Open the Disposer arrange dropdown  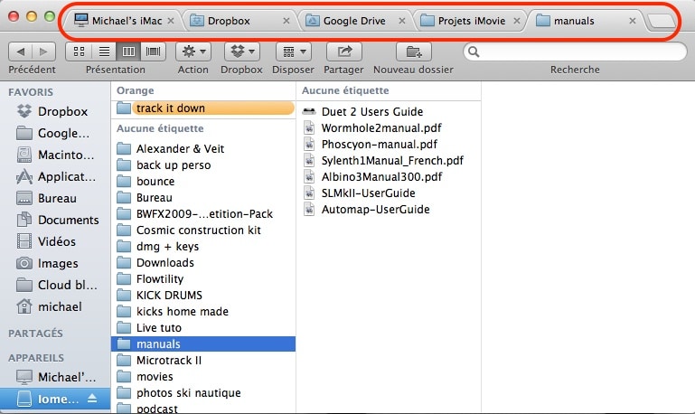292,52
